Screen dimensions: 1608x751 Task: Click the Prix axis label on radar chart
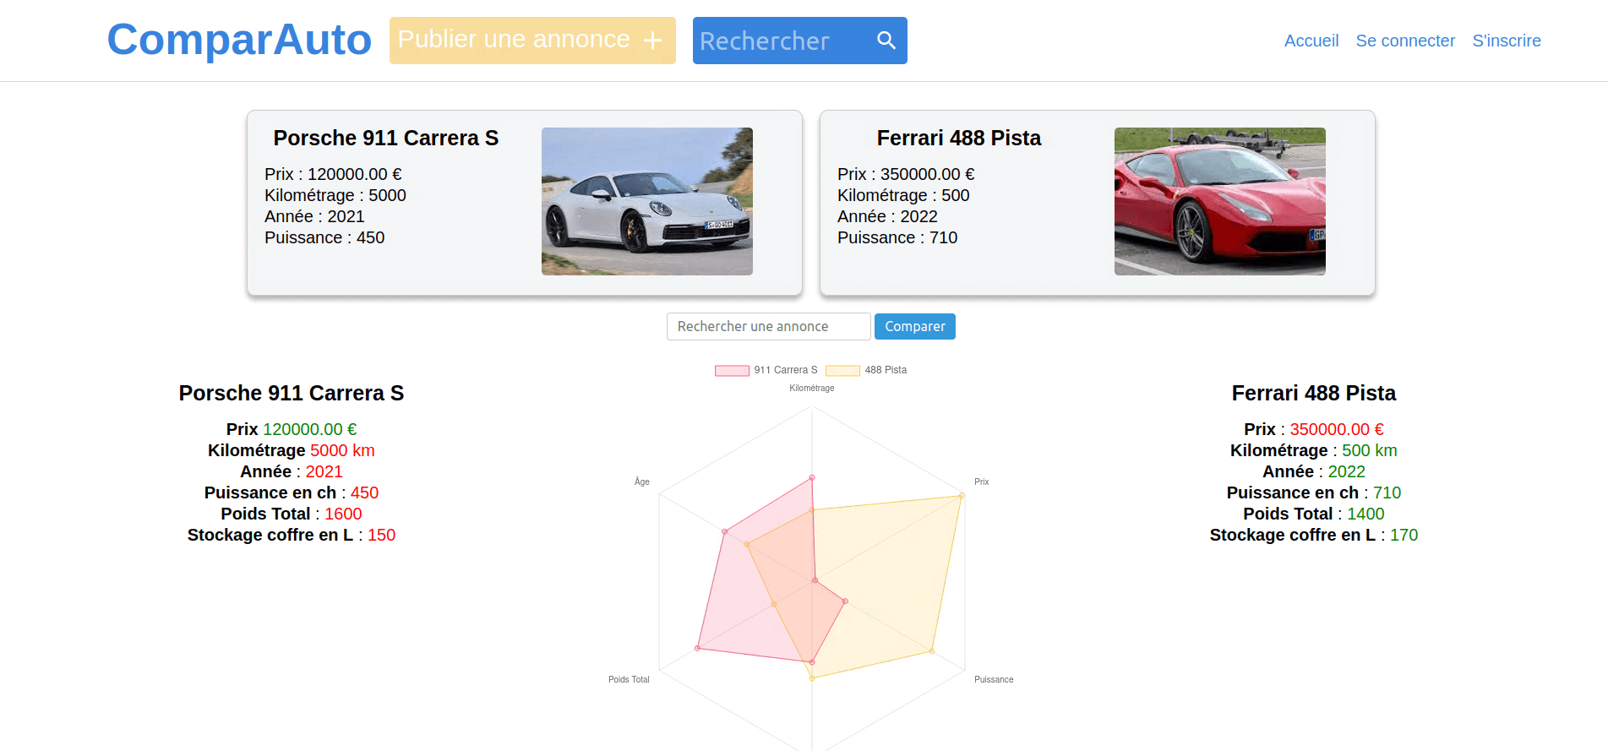click(x=982, y=482)
